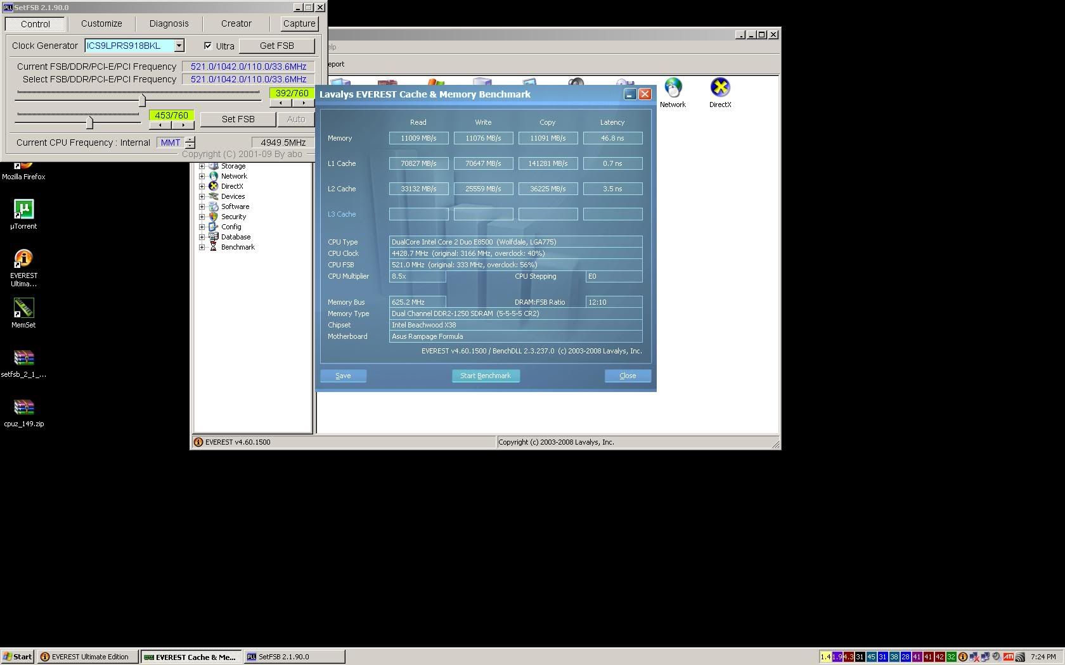Click right arrow under 392/760 value

pyautogui.click(x=304, y=103)
